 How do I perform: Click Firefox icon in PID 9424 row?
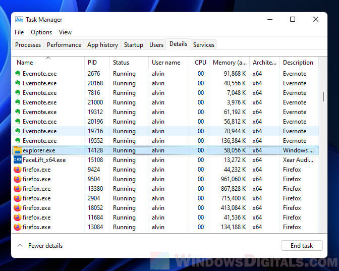click(x=18, y=170)
